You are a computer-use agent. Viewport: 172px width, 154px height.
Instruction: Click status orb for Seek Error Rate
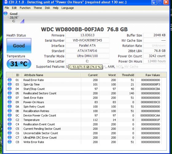(10, 98)
